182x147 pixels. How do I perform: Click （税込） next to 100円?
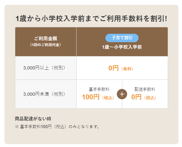(108, 98)
